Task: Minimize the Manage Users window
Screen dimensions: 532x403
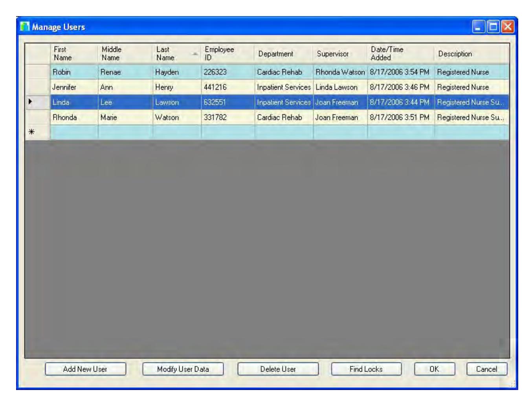Action: pos(478,27)
